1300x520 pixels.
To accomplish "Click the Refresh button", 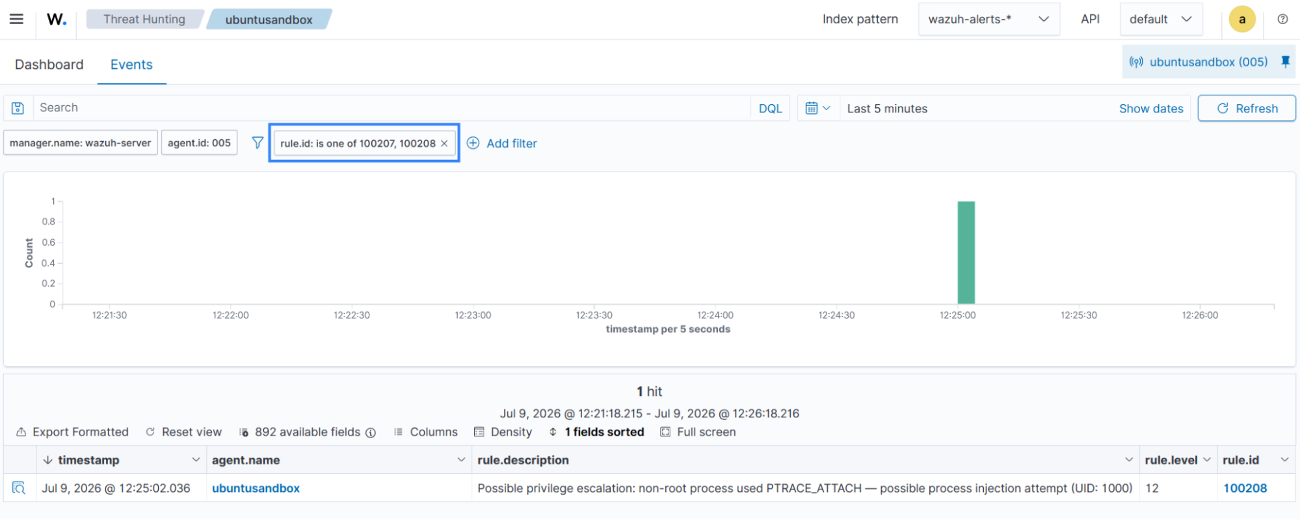I will point(1247,108).
